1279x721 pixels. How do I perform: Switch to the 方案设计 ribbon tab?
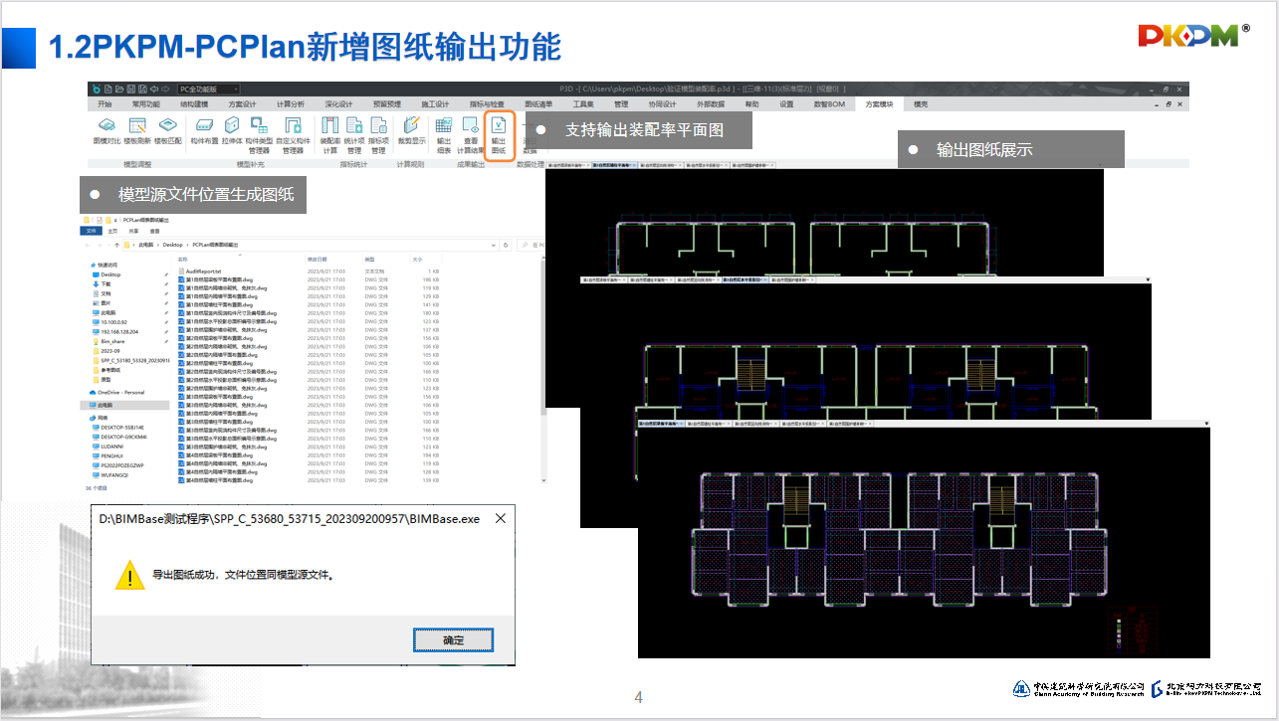click(x=242, y=103)
